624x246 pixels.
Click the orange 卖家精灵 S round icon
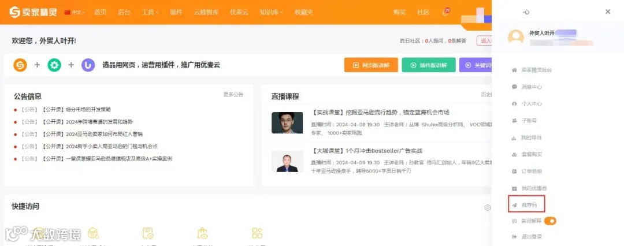click(x=20, y=65)
